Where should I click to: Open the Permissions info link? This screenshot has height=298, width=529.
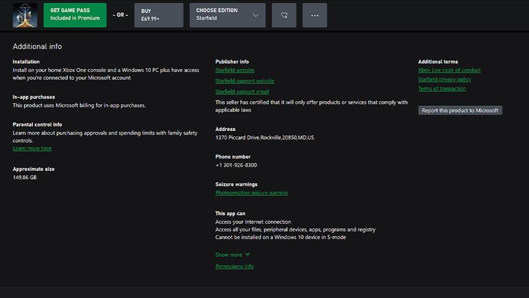235,266
